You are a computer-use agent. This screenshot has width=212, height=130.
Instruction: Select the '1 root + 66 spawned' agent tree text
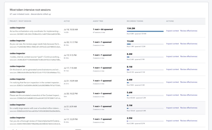pyautogui.click(x=103, y=29)
